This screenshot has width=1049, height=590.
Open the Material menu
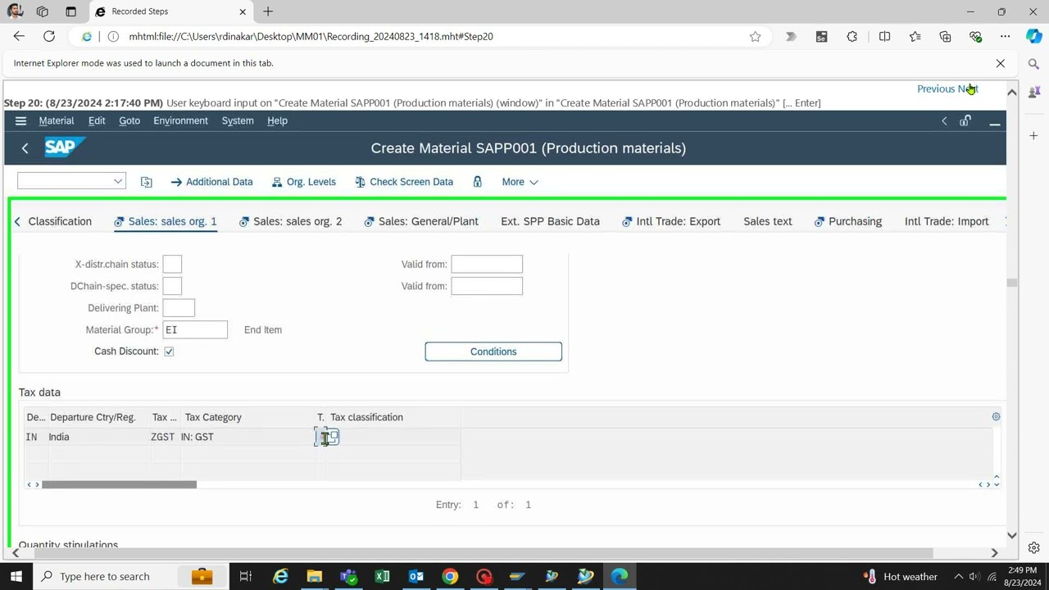click(57, 120)
